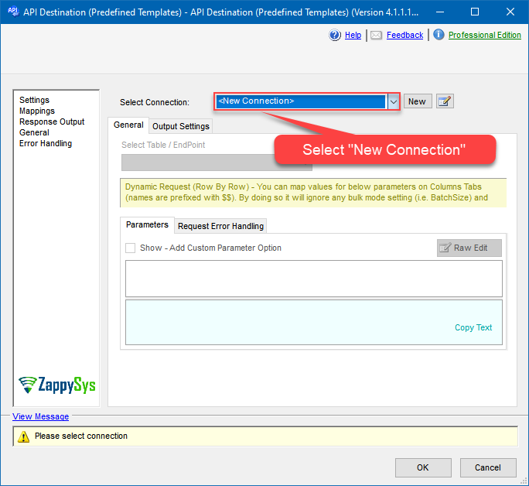Click the Cancel button
The image size is (529, 486).
[x=488, y=467]
